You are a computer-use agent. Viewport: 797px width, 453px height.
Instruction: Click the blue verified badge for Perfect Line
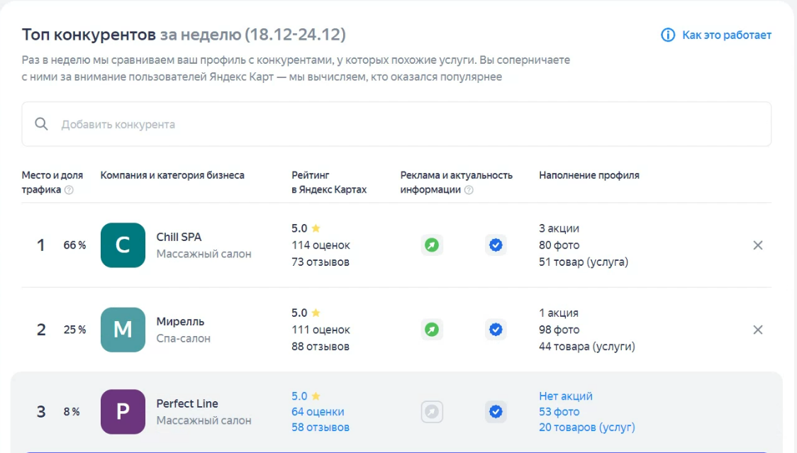(496, 412)
